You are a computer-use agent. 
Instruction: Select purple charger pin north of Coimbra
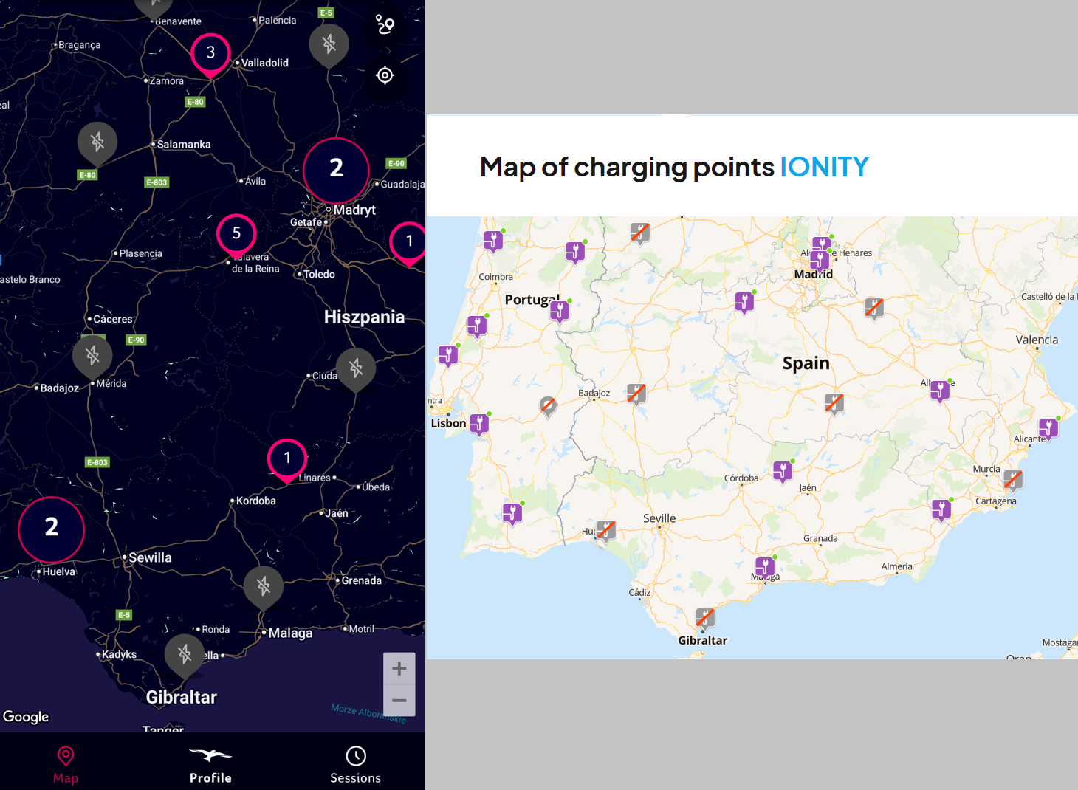pos(494,241)
